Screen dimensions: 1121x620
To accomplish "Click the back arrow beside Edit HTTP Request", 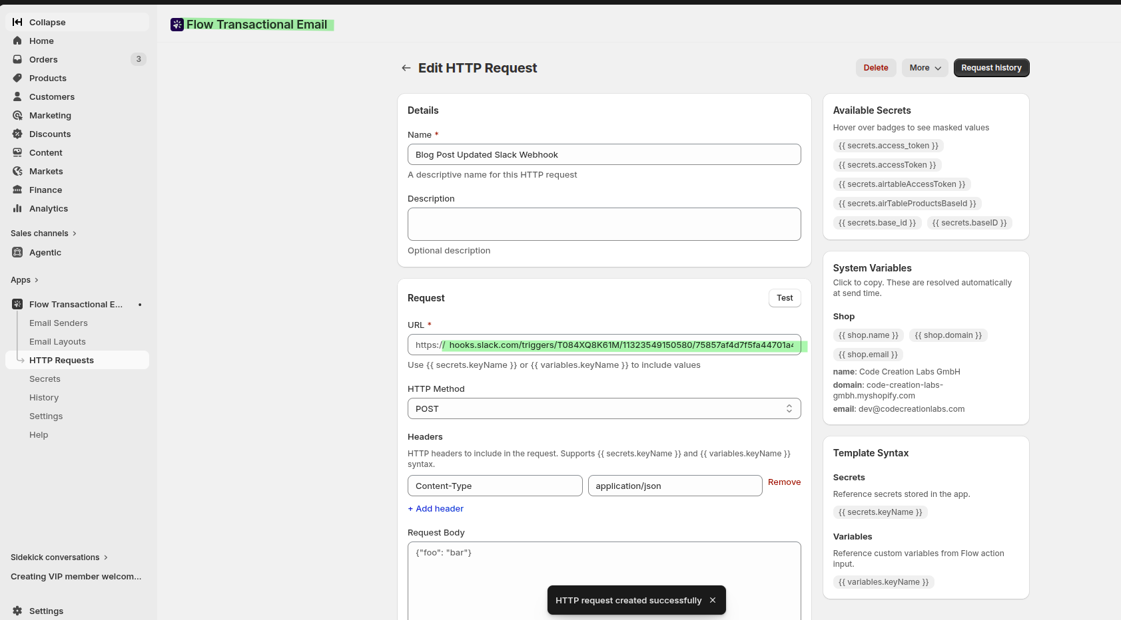I will click(406, 68).
